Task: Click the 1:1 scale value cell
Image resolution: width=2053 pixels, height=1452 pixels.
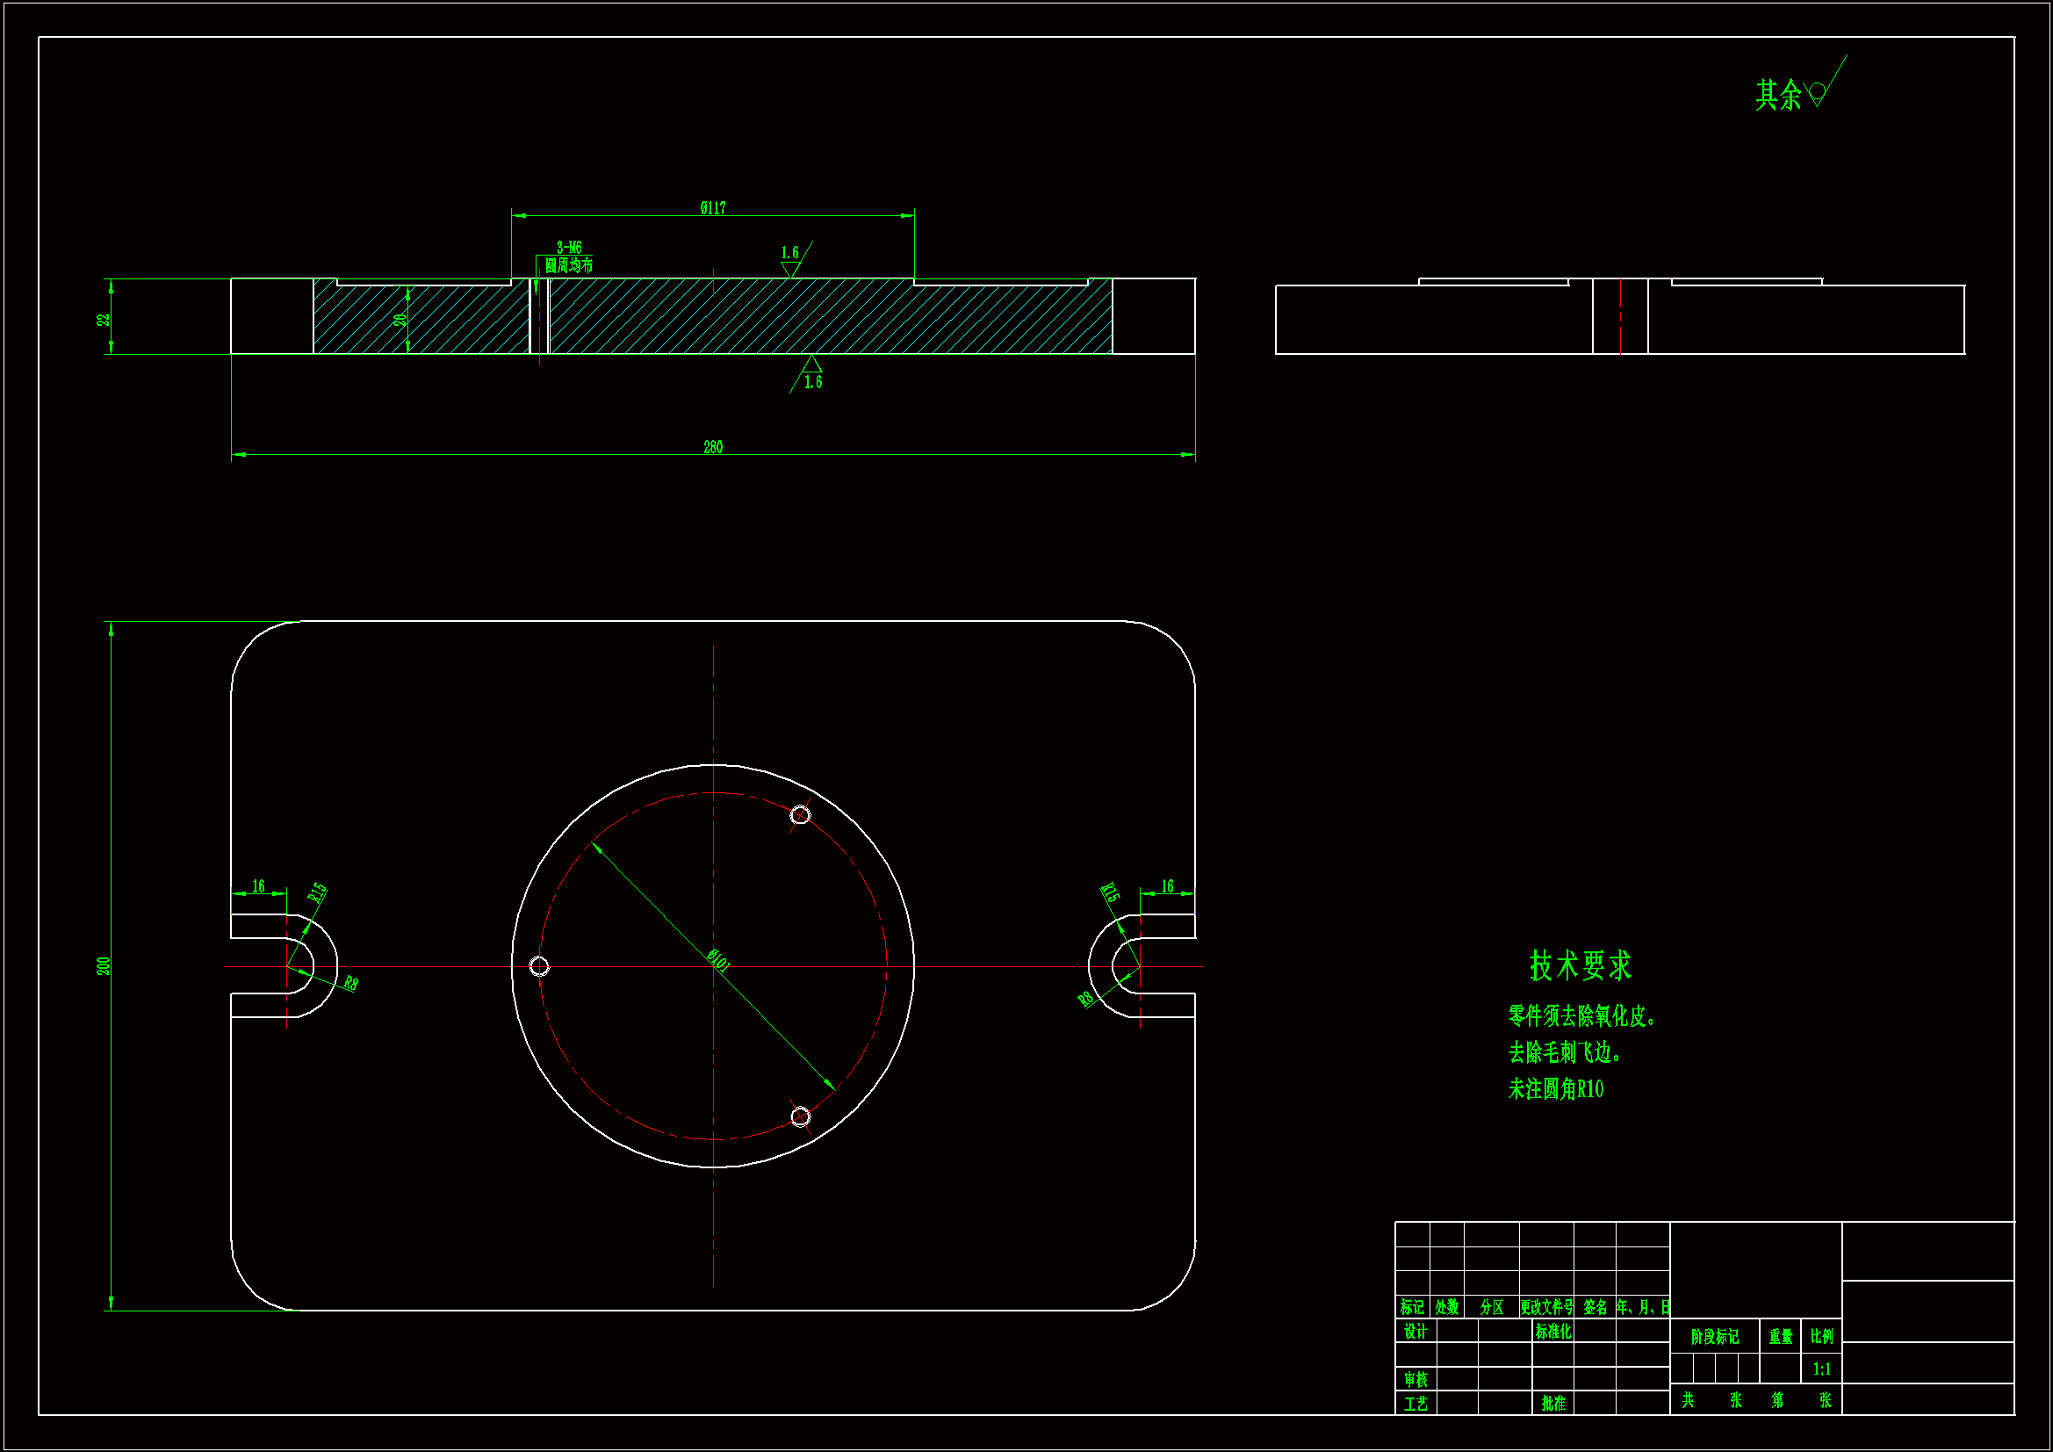Action: tap(1821, 1369)
